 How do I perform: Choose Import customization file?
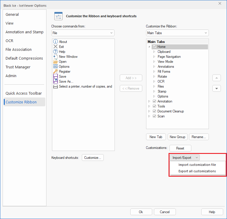(x=197, y=165)
